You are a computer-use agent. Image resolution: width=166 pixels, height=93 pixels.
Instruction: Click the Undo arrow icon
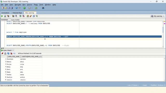pyautogui.click(x=16, y=8)
